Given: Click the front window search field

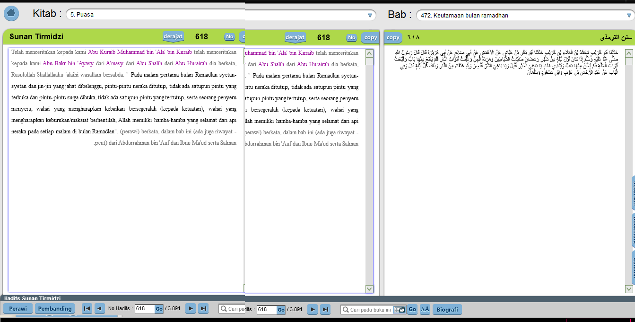Looking at the screenshot, I should pyautogui.click(x=232, y=309).
